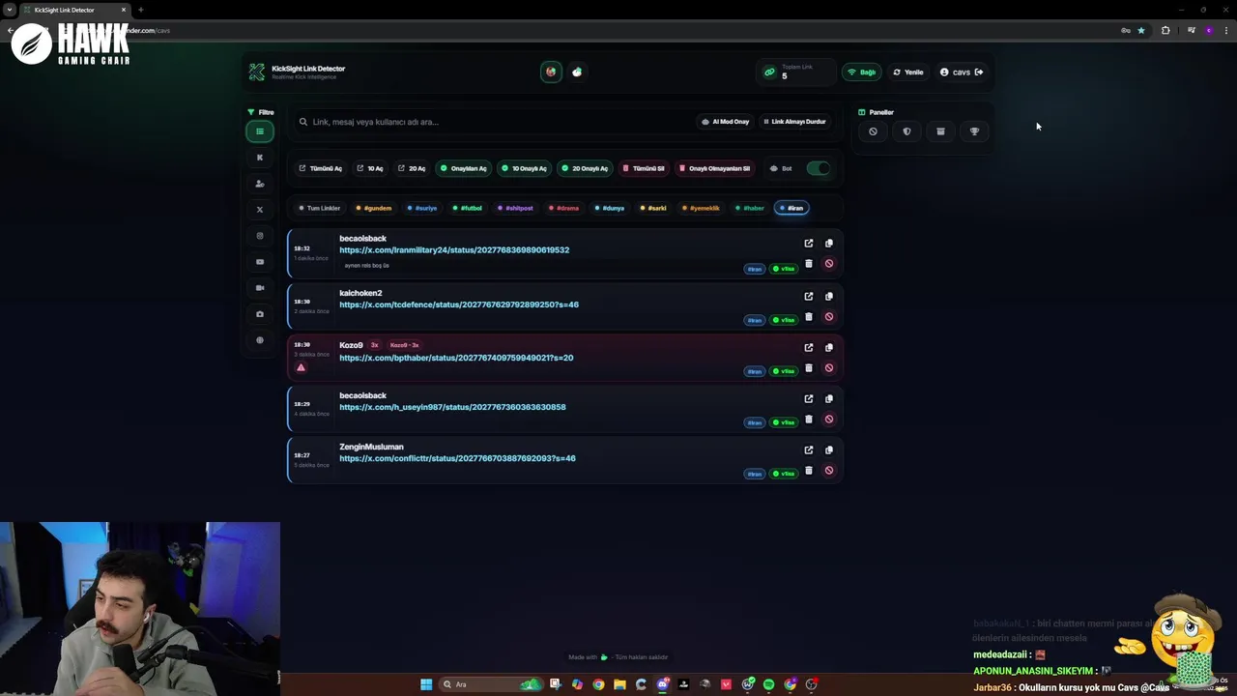The width and height of the screenshot is (1237, 696).
Task: Copy the iranmilitary24 link
Action: coord(828,244)
